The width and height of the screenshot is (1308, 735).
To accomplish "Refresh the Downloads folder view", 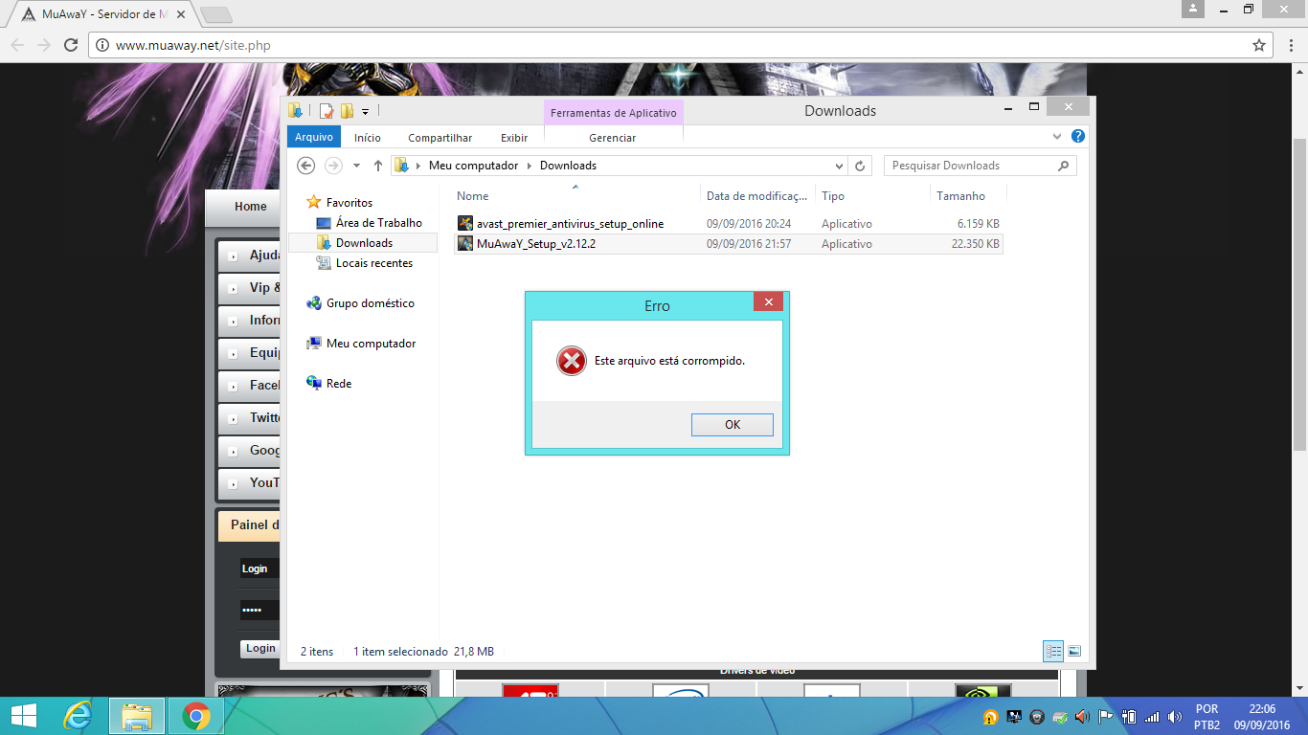I will pyautogui.click(x=860, y=166).
